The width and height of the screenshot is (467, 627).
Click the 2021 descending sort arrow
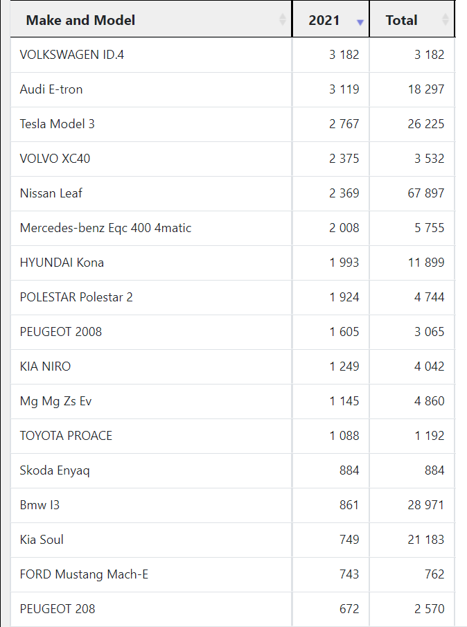point(360,23)
